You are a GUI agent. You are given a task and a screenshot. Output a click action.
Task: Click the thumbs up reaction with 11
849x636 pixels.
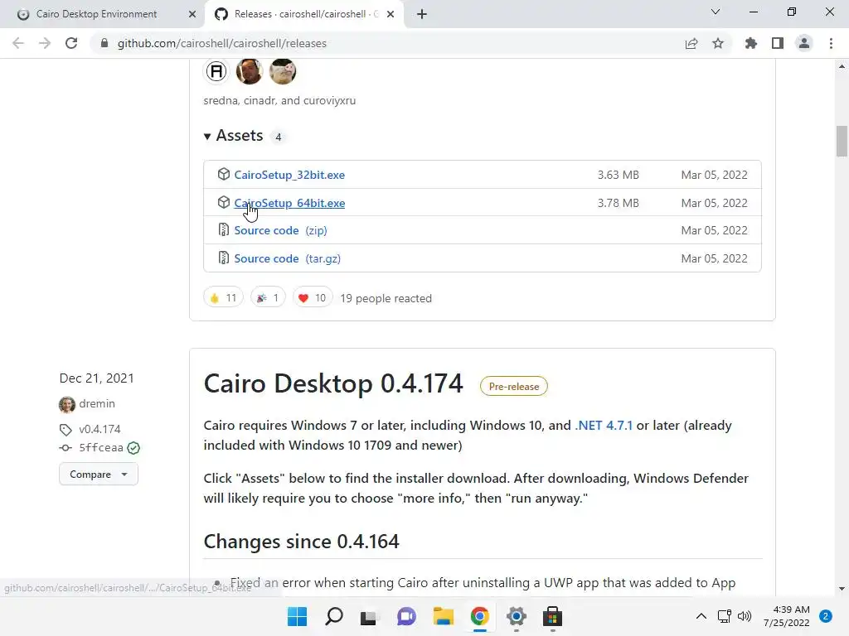point(223,297)
